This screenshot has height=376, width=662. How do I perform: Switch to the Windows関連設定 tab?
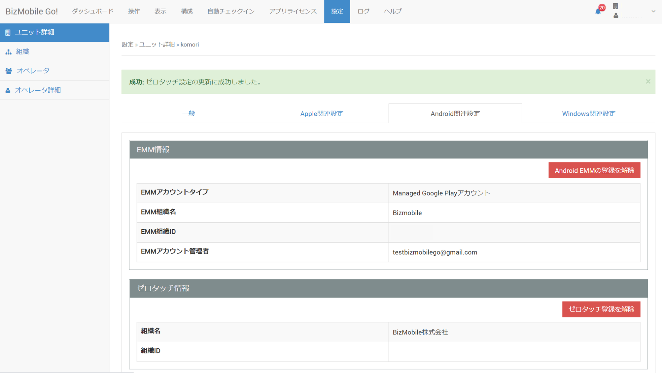click(x=588, y=114)
